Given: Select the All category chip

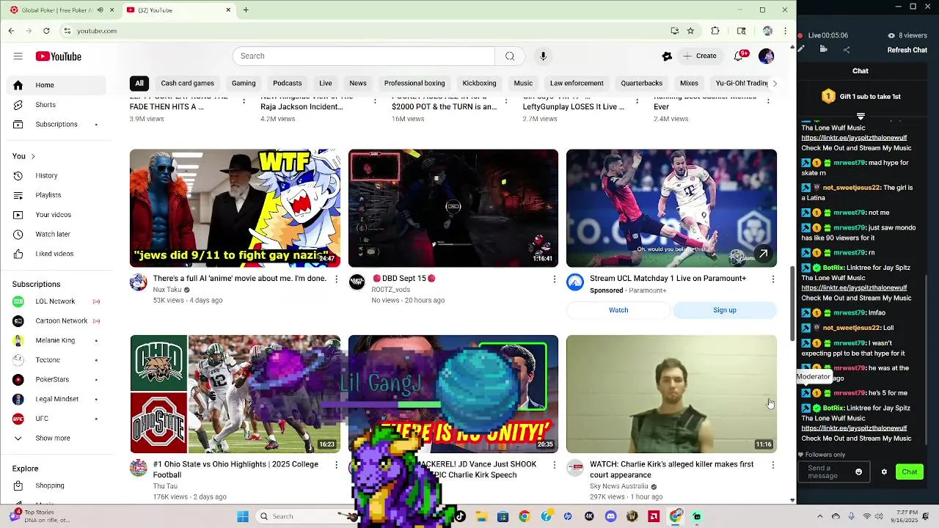Looking at the screenshot, I should coord(139,83).
